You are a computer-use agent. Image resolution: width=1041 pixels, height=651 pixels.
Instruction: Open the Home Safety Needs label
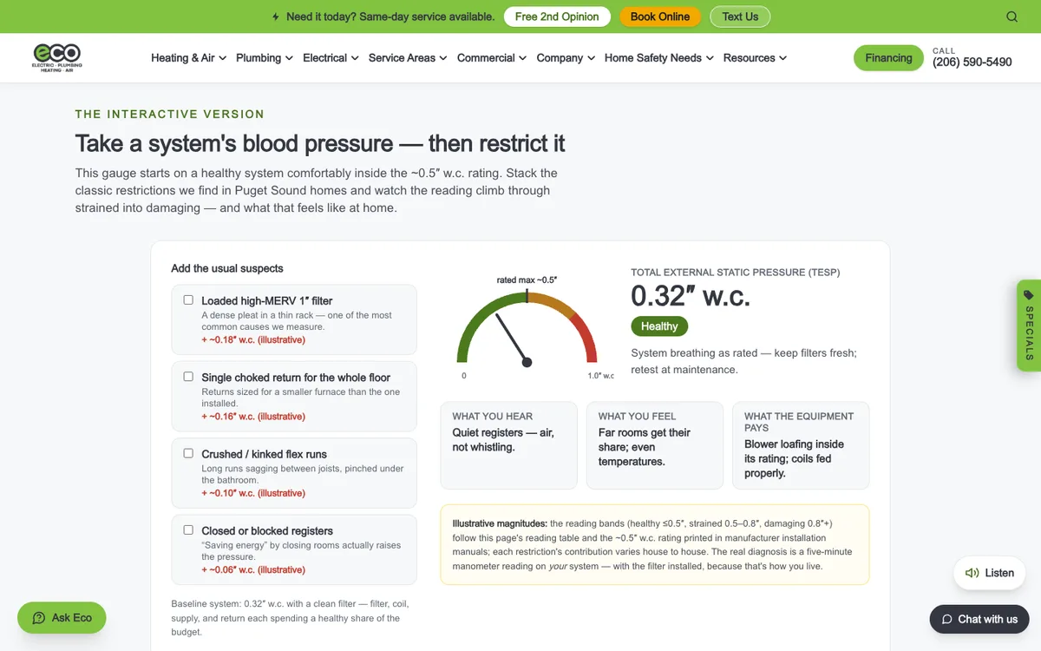click(653, 58)
